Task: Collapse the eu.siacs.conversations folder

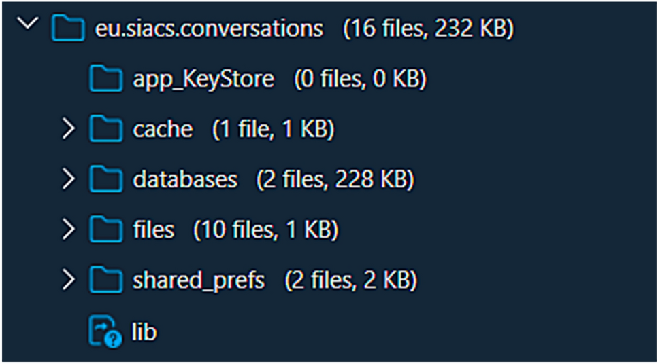Action: 28,25
